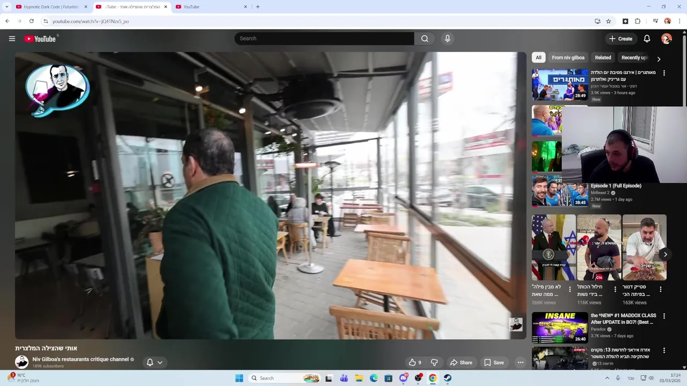Open options for 566K views short
687x386 pixels.
coord(570,289)
